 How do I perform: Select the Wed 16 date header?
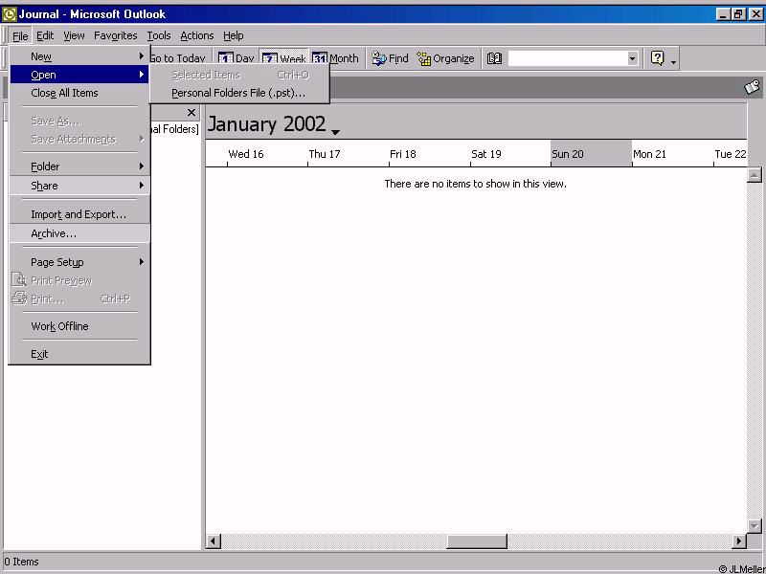246,154
